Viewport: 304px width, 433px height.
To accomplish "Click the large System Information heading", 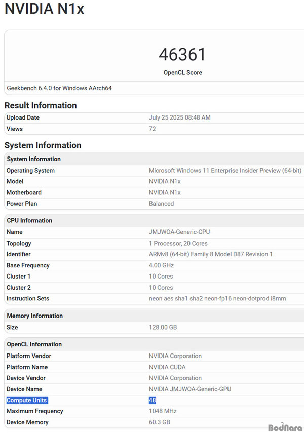I will (43, 145).
